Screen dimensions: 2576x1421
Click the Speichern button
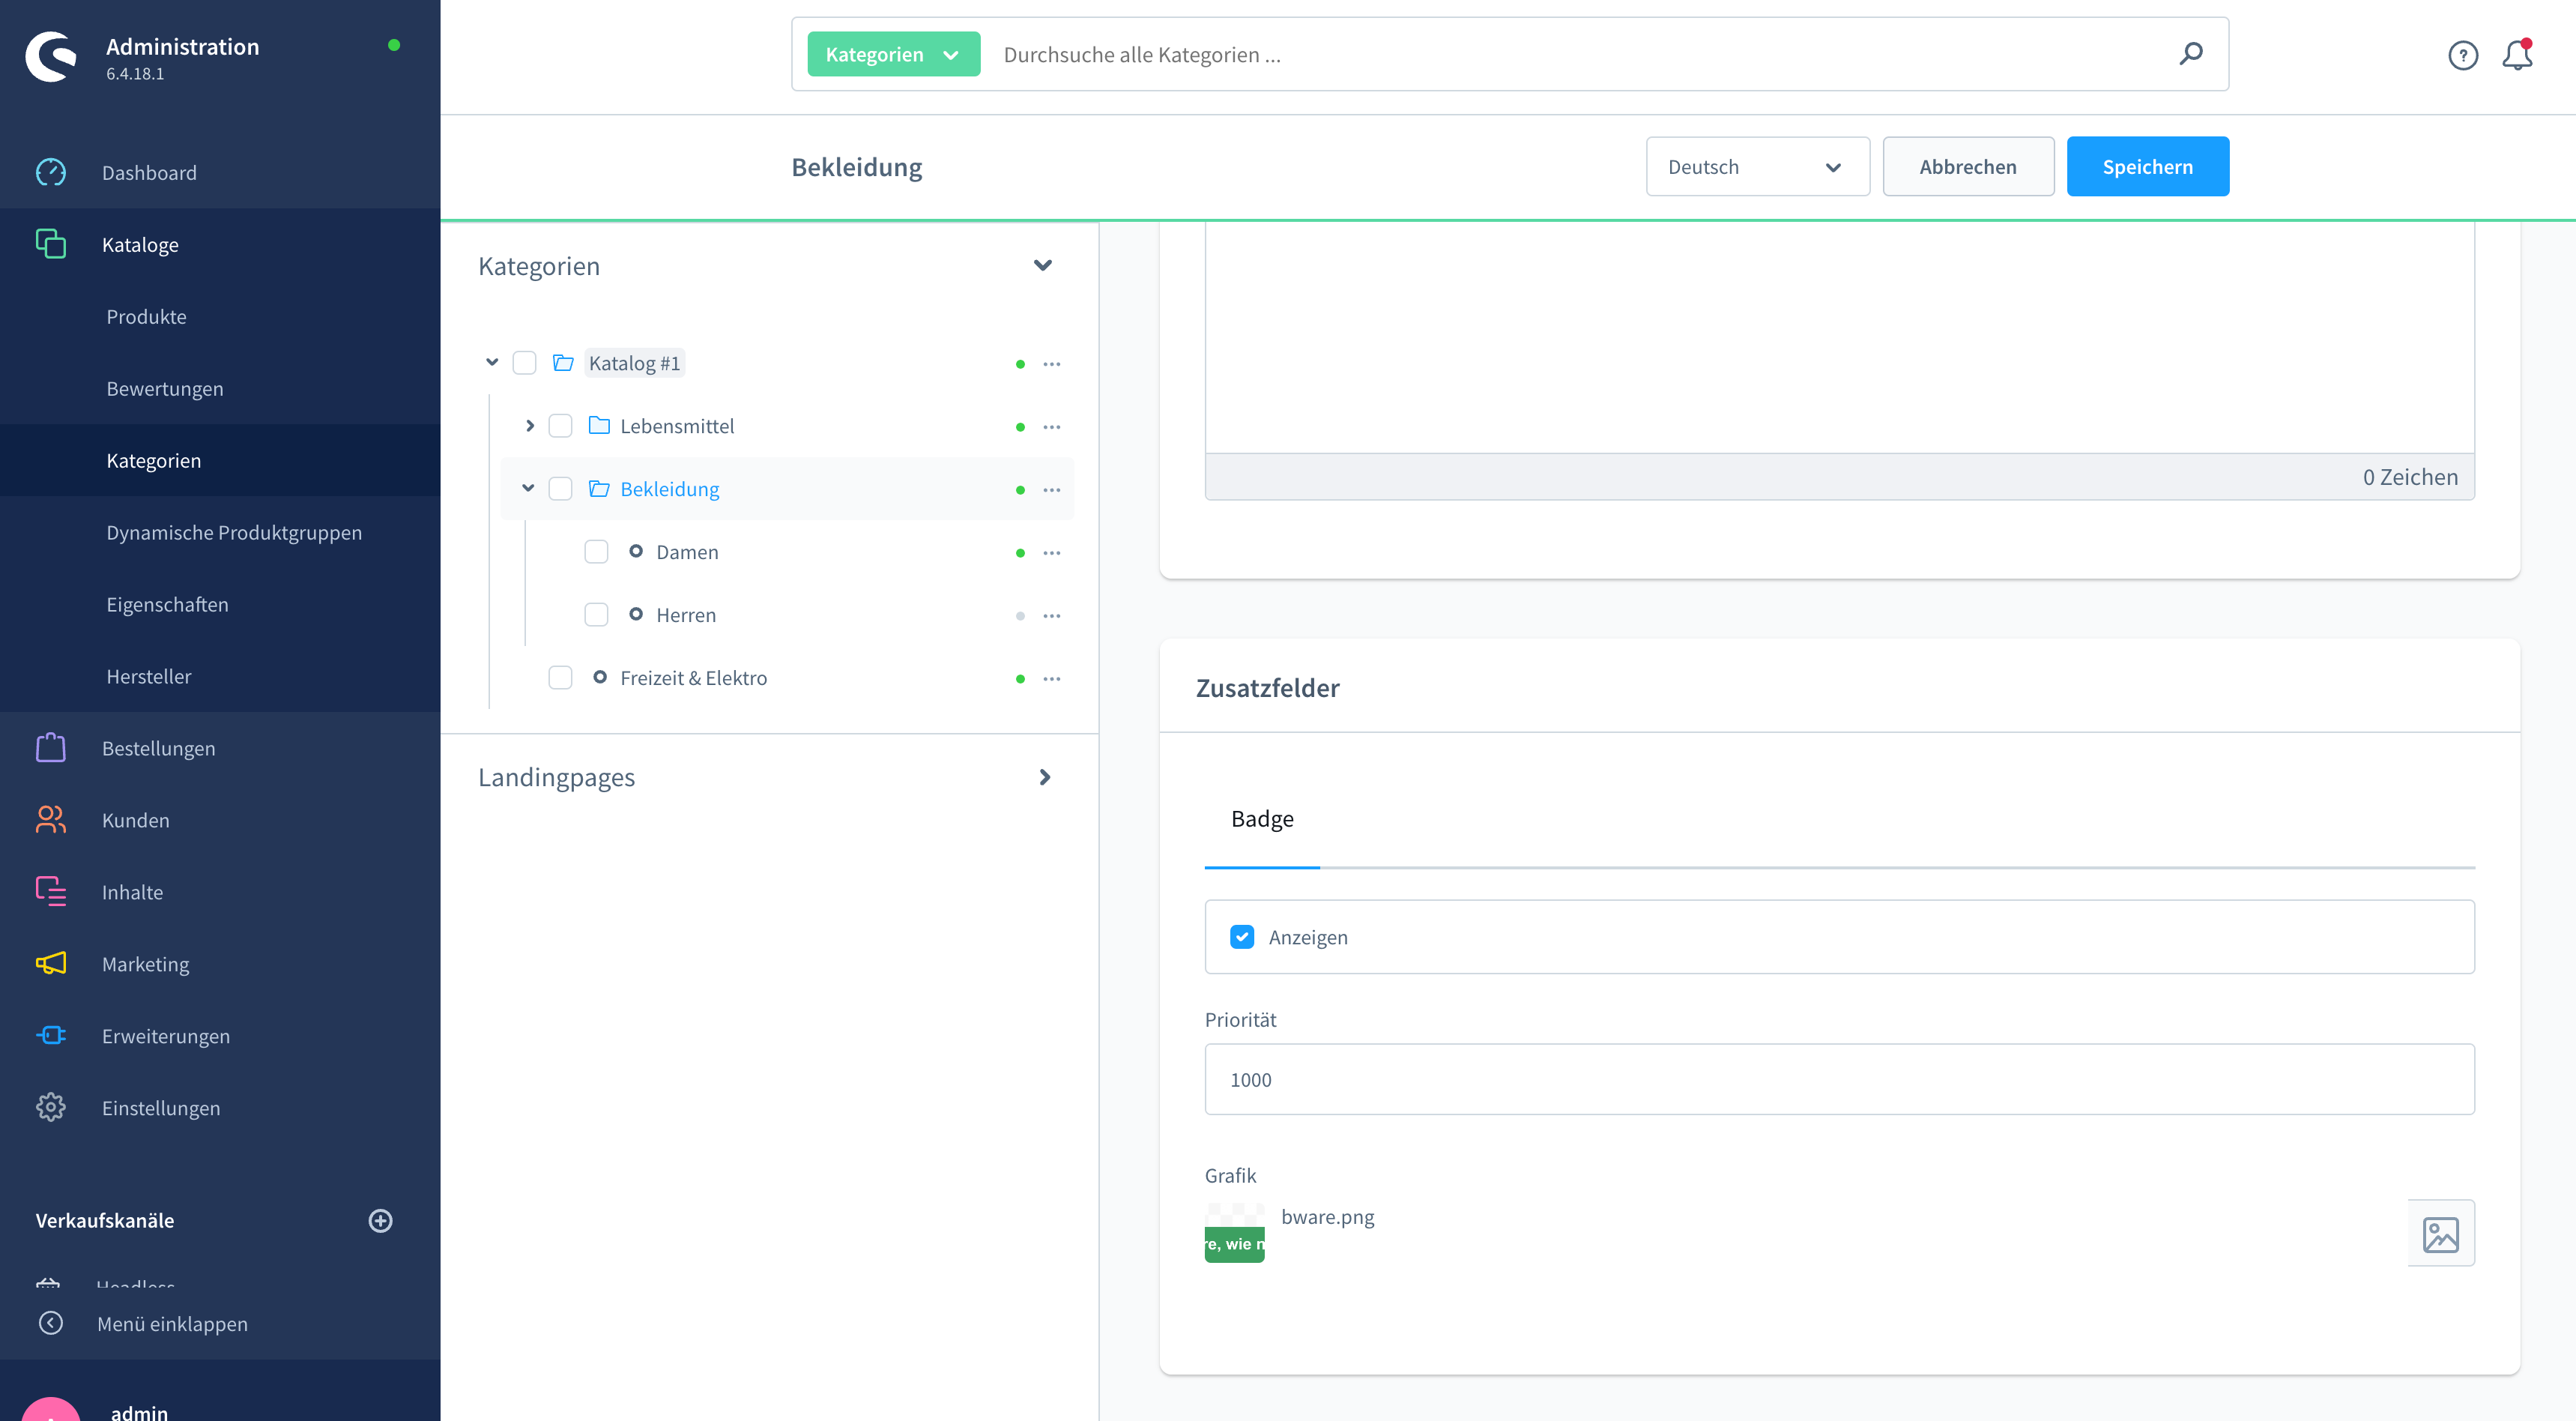tap(2148, 167)
